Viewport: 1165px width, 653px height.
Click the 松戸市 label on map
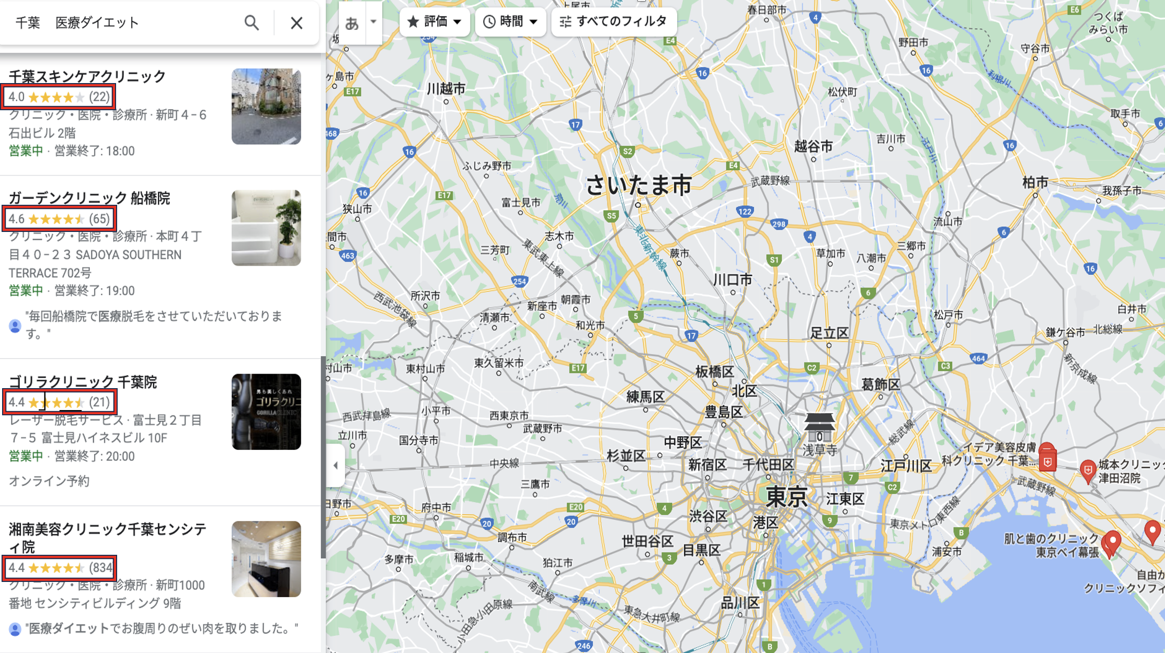click(948, 315)
